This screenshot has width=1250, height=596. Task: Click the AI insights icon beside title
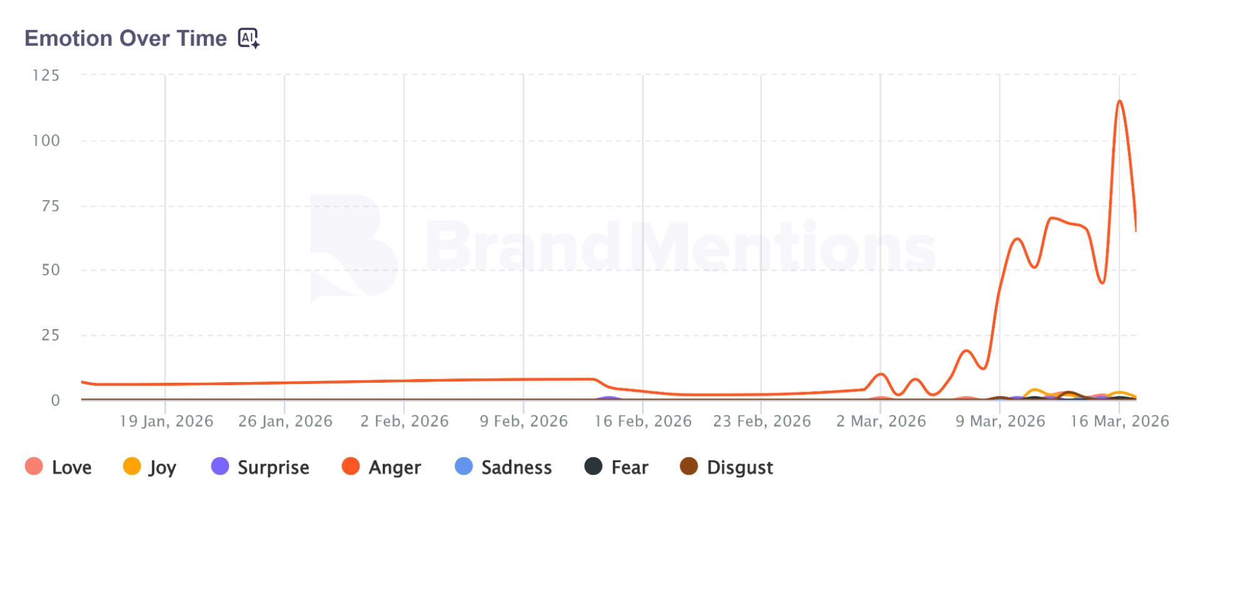(x=248, y=38)
